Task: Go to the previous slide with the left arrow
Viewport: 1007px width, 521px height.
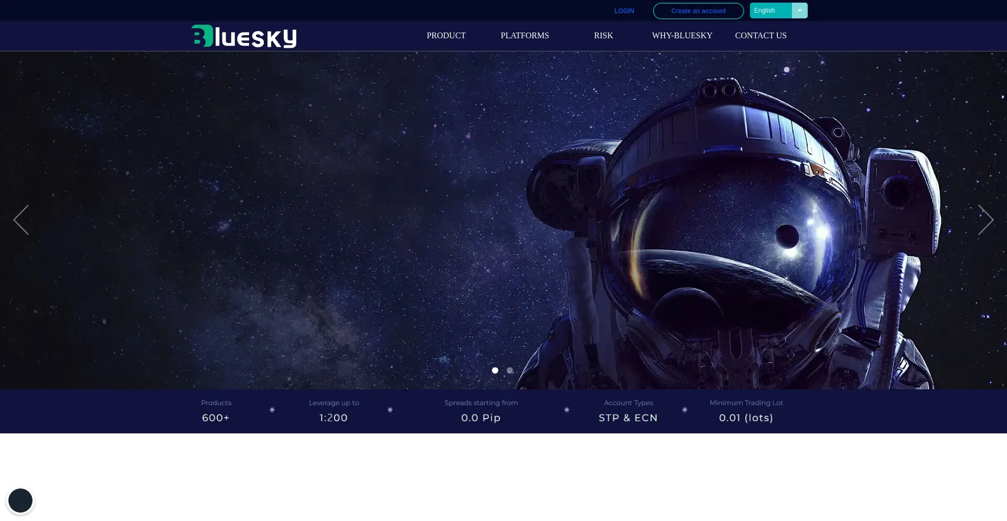Action: 21,220
